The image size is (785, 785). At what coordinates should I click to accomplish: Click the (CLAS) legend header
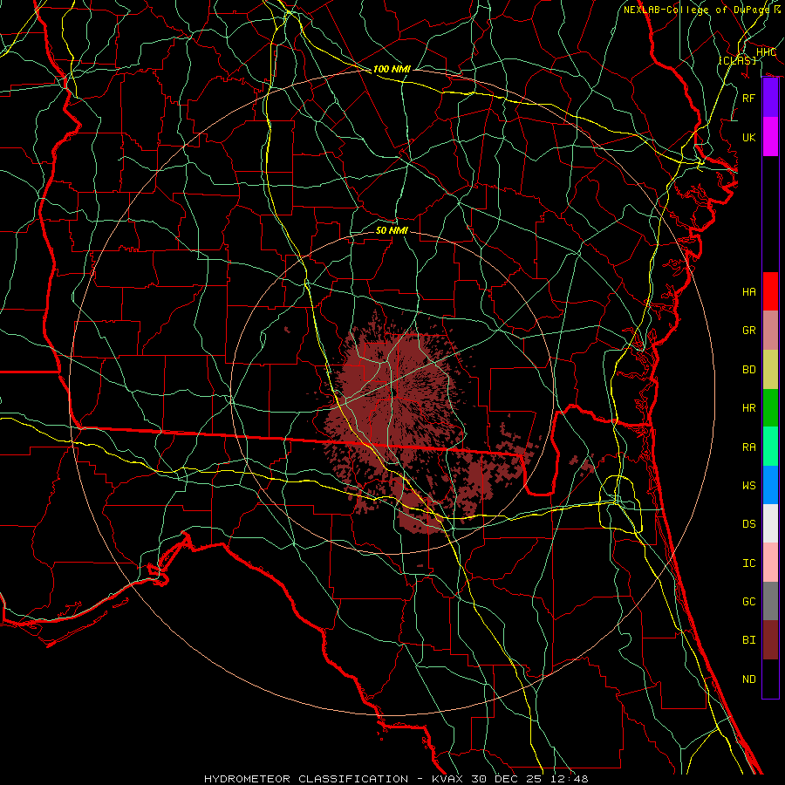pyautogui.click(x=737, y=60)
